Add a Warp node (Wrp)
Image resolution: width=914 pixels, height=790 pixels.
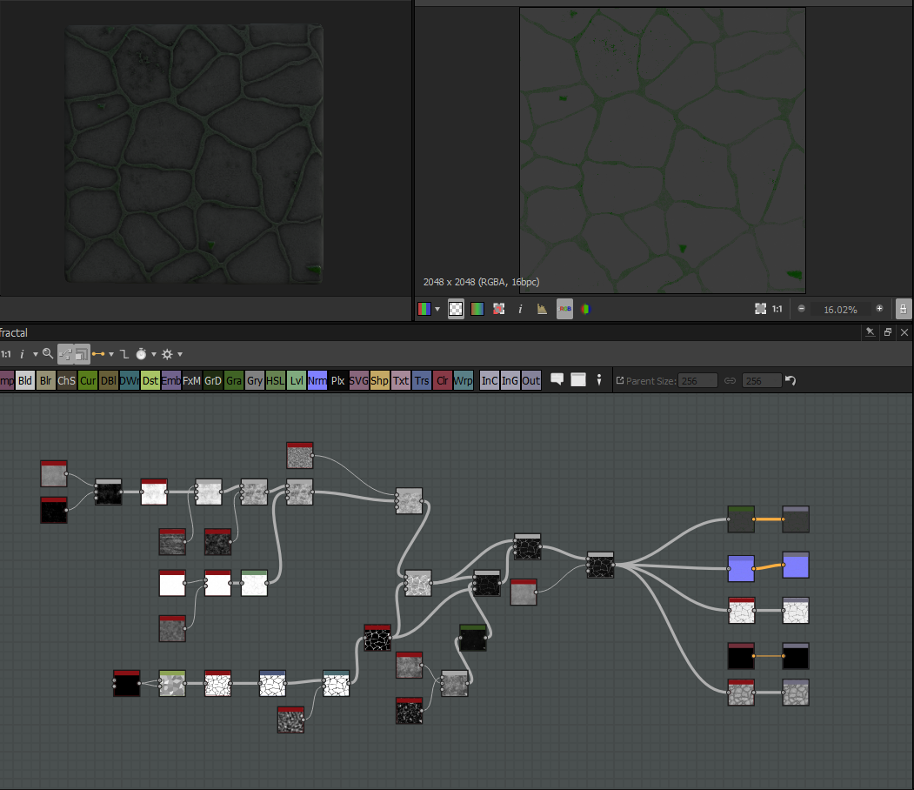tap(464, 381)
